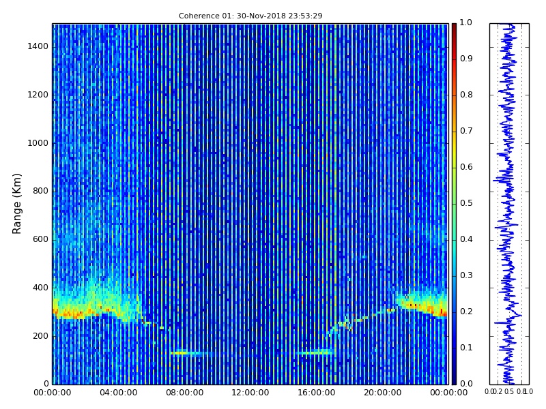The width and height of the screenshot is (546, 409).
Task: Click the 200 range tick label
Action: (x=40, y=336)
